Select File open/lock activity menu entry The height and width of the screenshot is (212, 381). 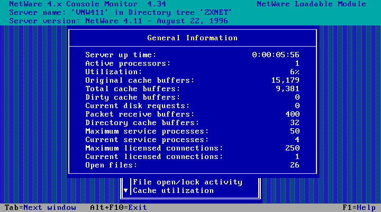click(187, 182)
